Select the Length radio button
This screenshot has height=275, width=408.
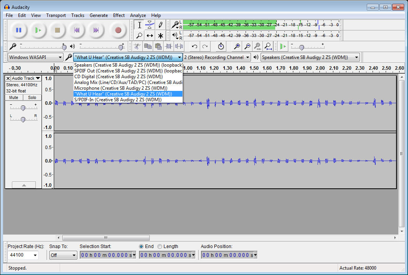[x=160, y=246]
